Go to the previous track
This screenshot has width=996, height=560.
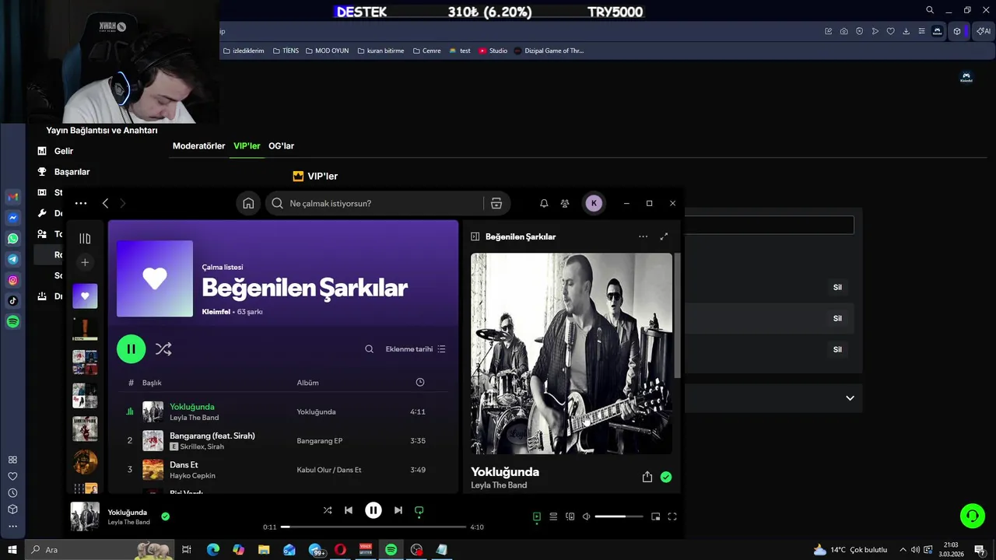coord(349,510)
